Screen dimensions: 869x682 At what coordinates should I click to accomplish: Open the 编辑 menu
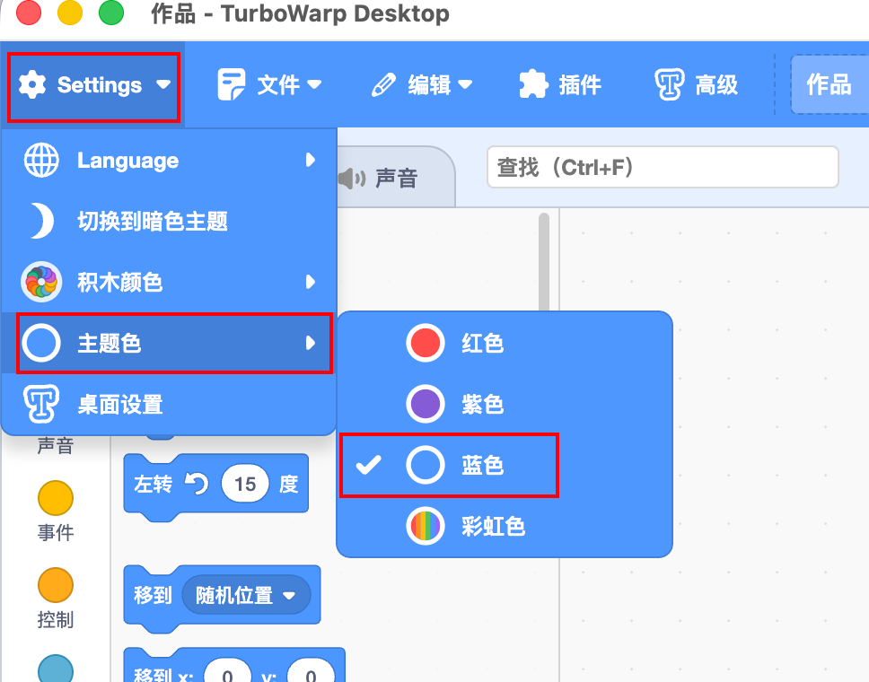(422, 84)
